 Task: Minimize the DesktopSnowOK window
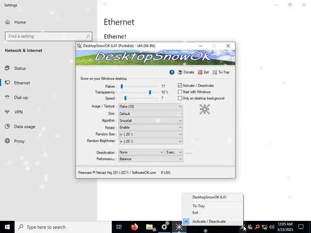coord(200,46)
